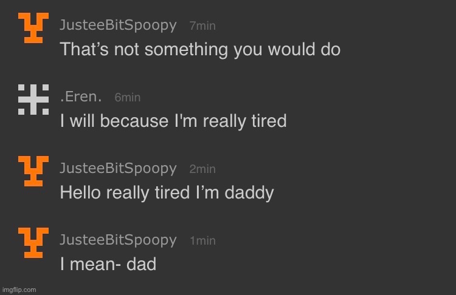Screen dimensions: 456x295
Task: Click the 1min timestamp
Action: tap(202, 241)
